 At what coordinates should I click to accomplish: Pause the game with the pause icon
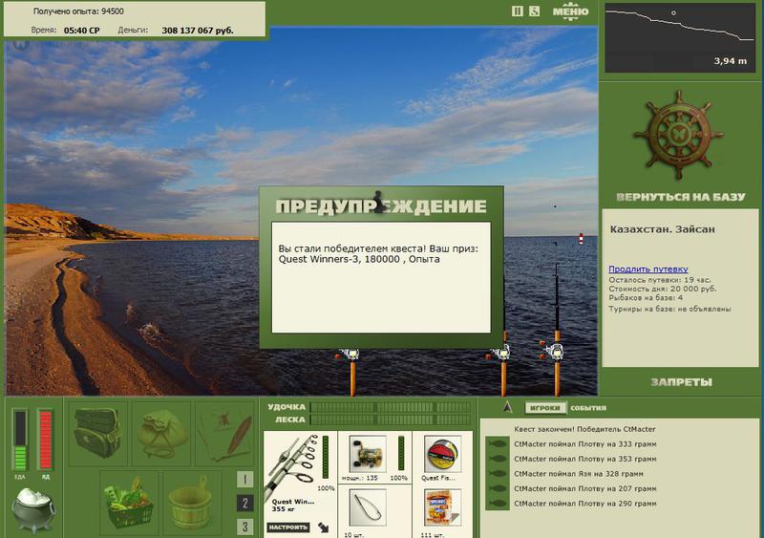coord(517,11)
